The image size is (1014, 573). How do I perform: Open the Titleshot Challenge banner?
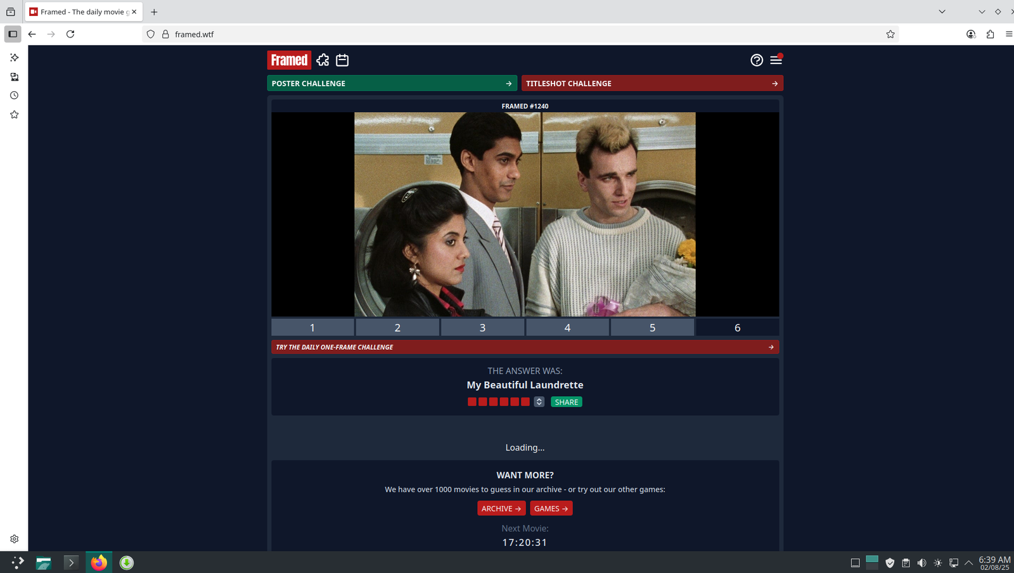(x=652, y=83)
